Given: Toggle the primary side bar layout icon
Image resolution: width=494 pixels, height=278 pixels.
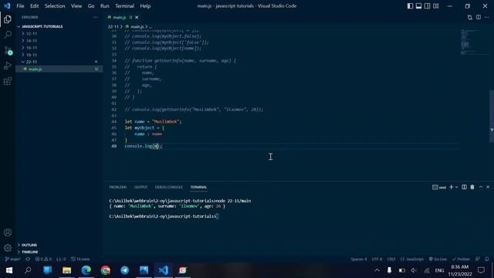Looking at the screenshot, I should pos(410,6).
